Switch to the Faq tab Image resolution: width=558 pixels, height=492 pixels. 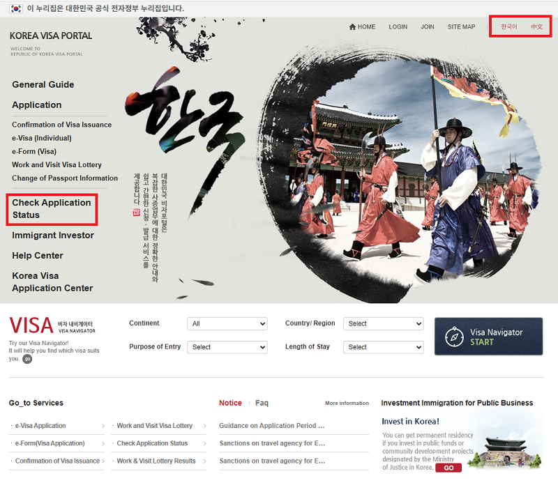(262, 403)
